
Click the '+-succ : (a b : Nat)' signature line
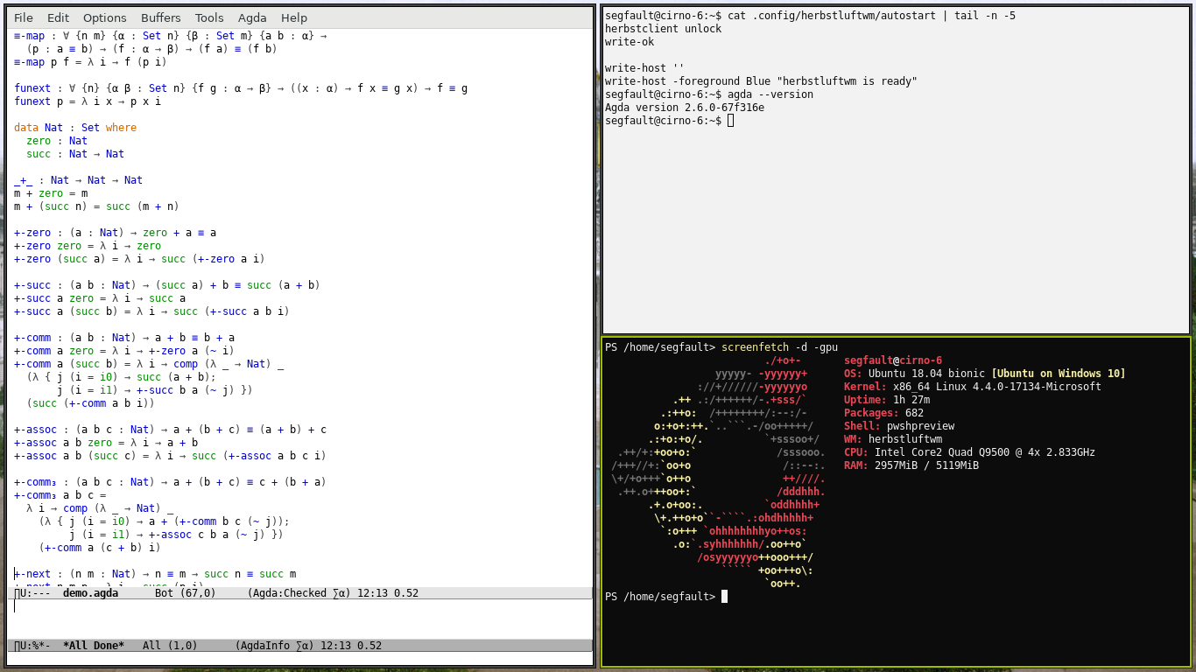[167, 285]
